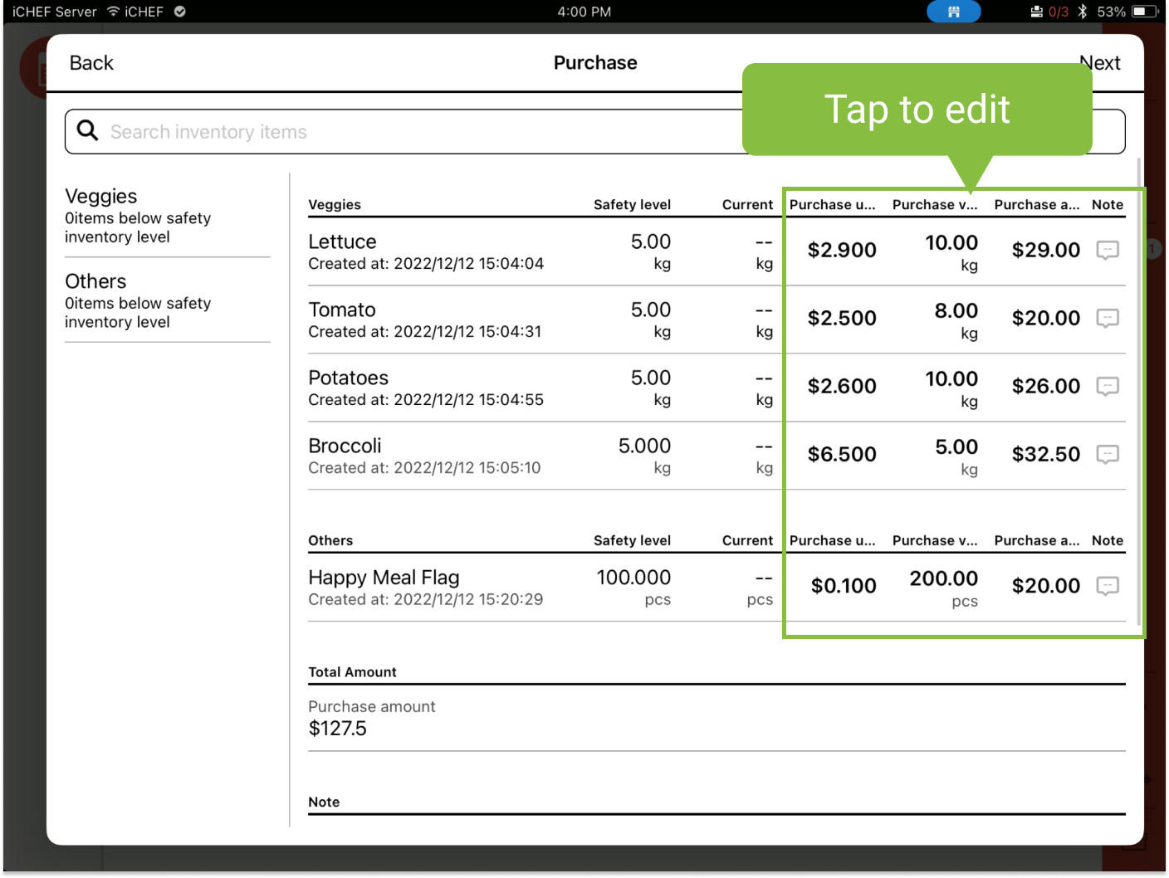Open the note icon for Broccoli
The image size is (1169, 878).
tap(1108, 454)
